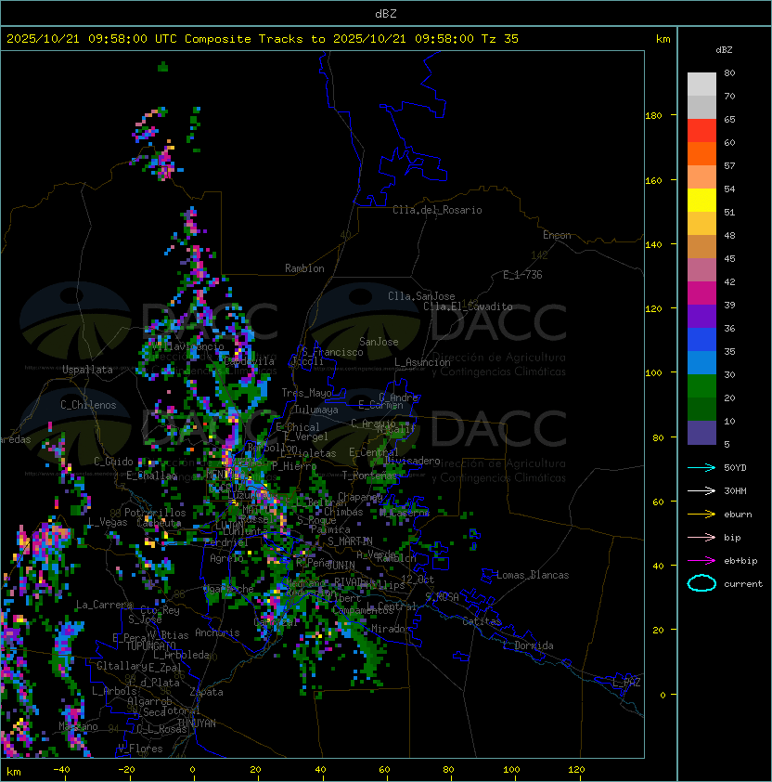
Task: Click the 'L_Dormida' place label
Action: click(x=528, y=645)
